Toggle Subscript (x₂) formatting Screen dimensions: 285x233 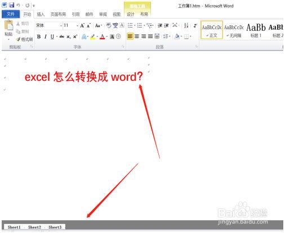click(69, 37)
